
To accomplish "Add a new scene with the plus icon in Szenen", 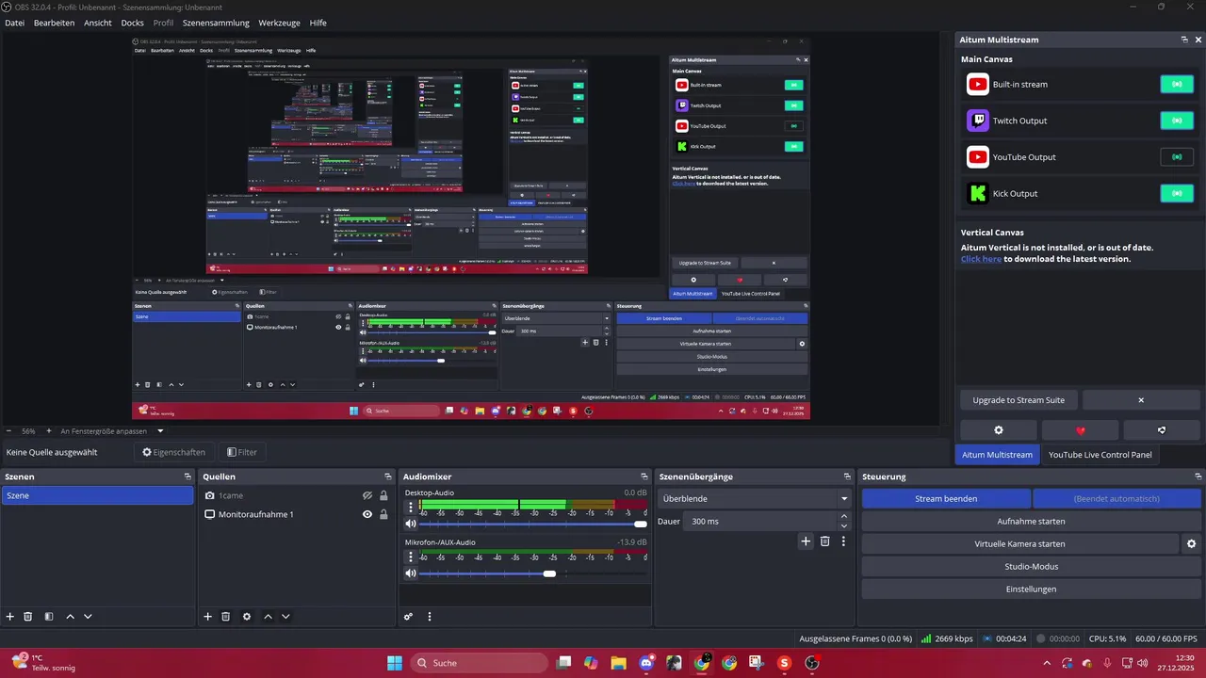I will 10,617.
